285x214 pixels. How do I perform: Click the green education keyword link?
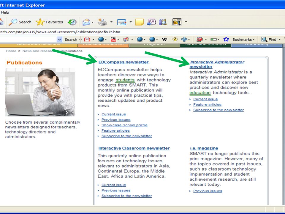[200, 93]
